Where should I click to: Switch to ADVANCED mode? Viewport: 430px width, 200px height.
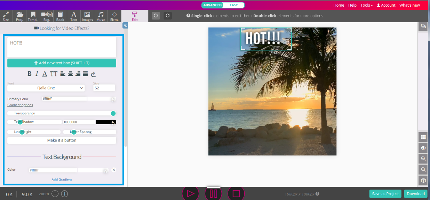coord(212,5)
